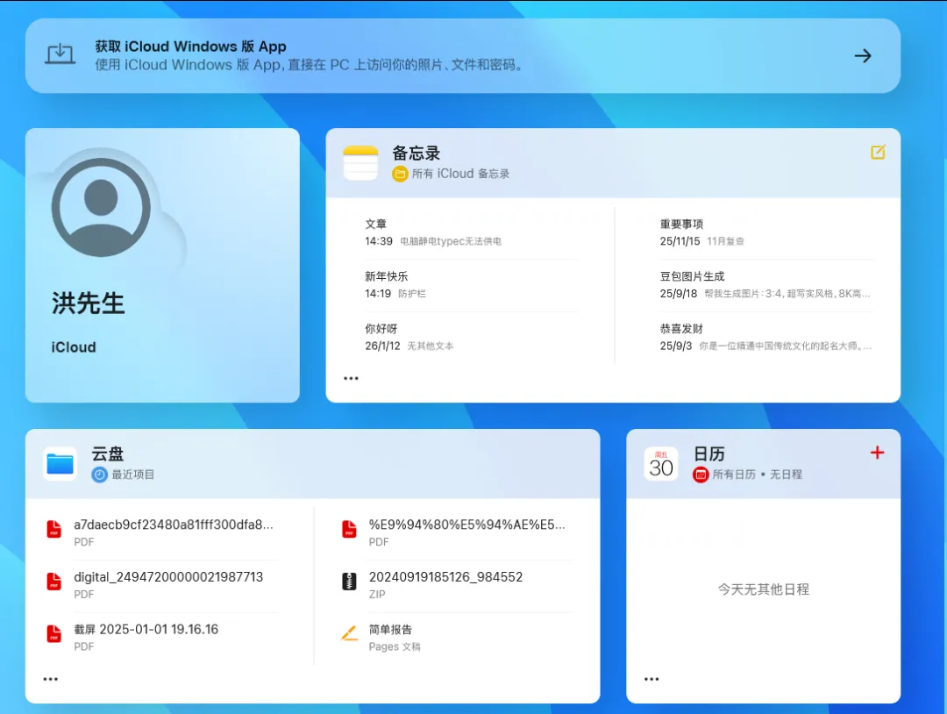The height and width of the screenshot is (714, 947).
Task: Click the 洪先生 profile name
Action: (x=89, y=303)
